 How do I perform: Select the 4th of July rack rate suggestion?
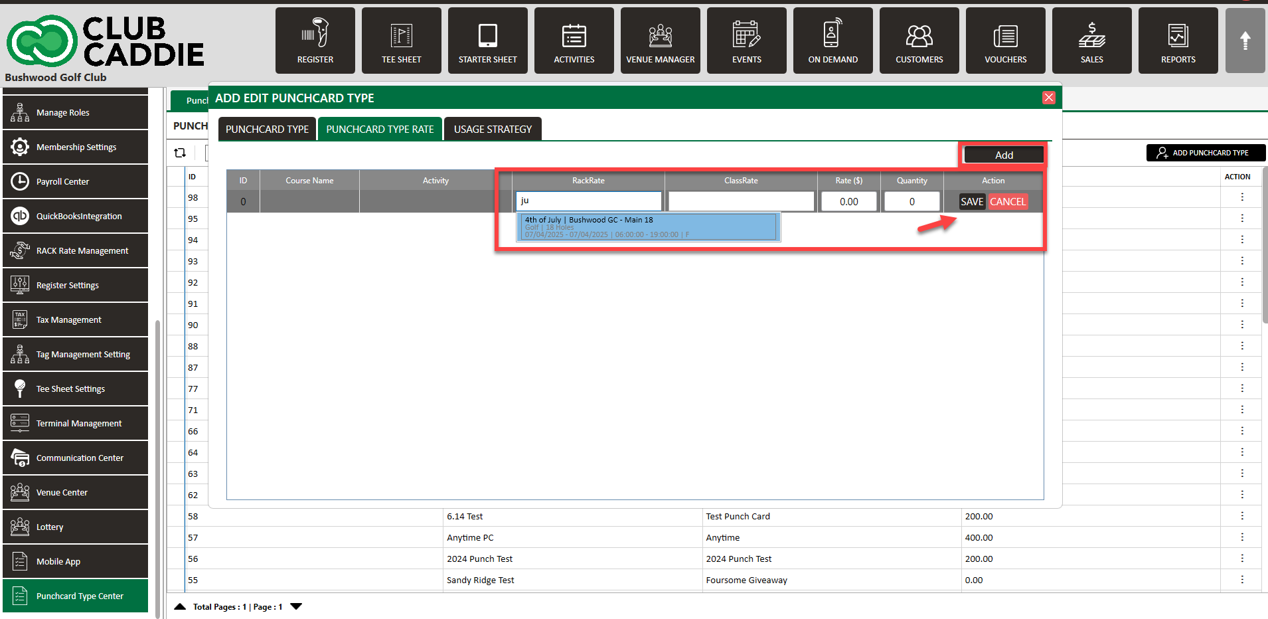(x=648, y=226)
